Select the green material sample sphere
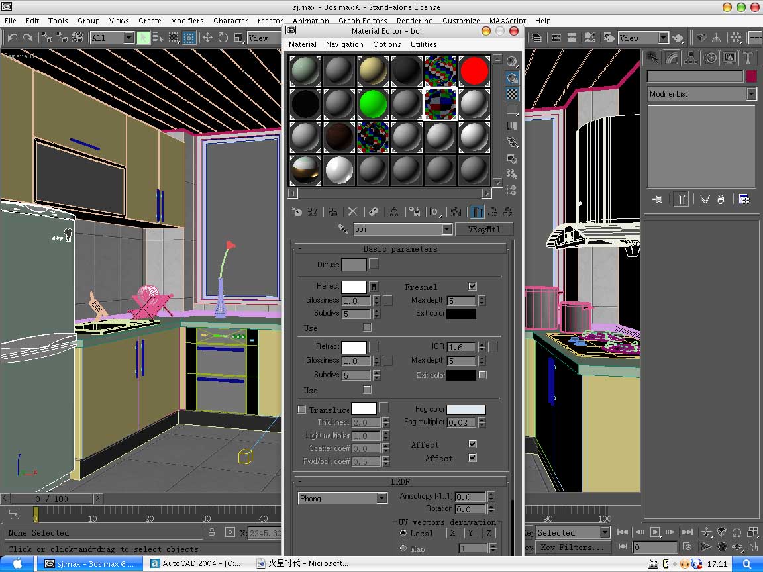Viewport: 763px width, 572px height. [373, 104]
